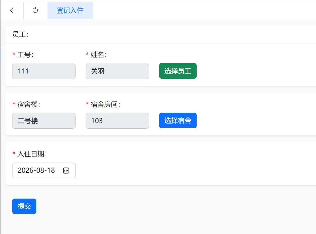Click the 员工: section header text
Viewport: 316px width, 234px height.
coord(20,35)
